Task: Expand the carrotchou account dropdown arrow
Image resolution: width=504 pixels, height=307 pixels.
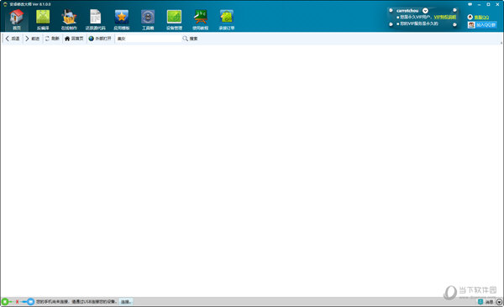Action: pyautogui.click(x=425, y=11)
